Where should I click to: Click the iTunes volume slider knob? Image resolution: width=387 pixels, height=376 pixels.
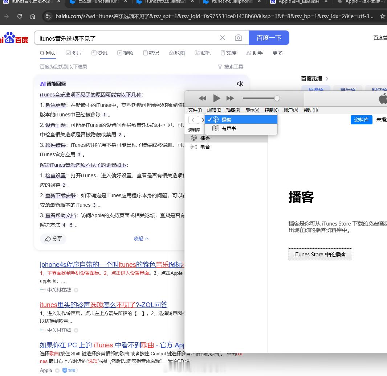click(277, 98)
